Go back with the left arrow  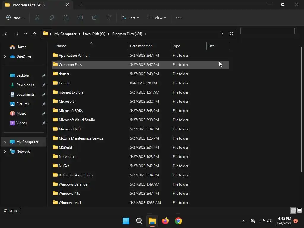[x=6, y=34]
